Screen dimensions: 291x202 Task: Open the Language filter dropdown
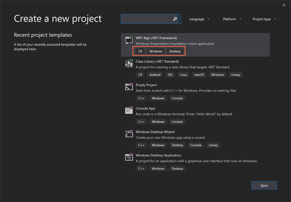tap(199, 19)
